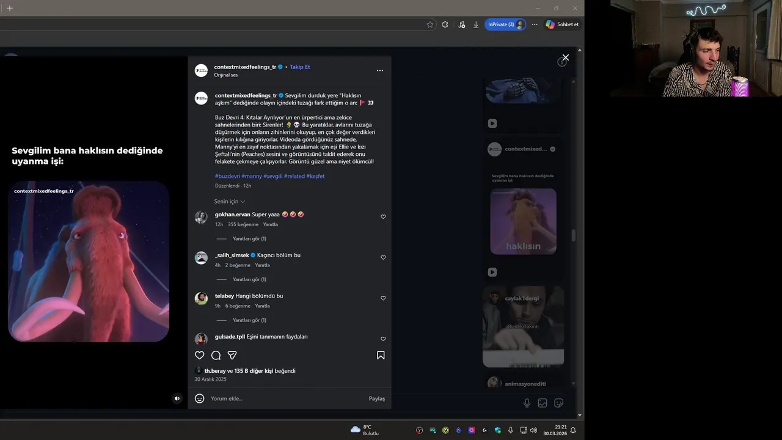
Task: View 355 beğenme likes on gokhan.ervan comment
Action: click(243, 224)
